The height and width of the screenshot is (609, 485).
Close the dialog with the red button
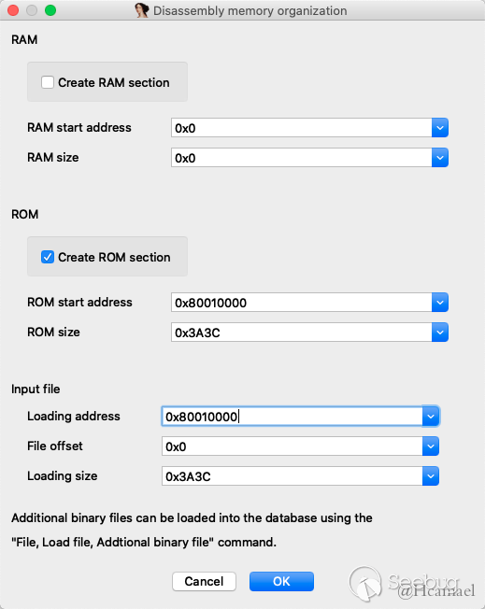[13, 10]
